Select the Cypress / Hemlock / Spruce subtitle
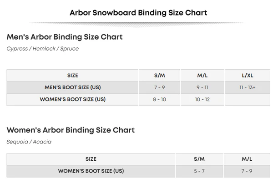 coord(43,49)
